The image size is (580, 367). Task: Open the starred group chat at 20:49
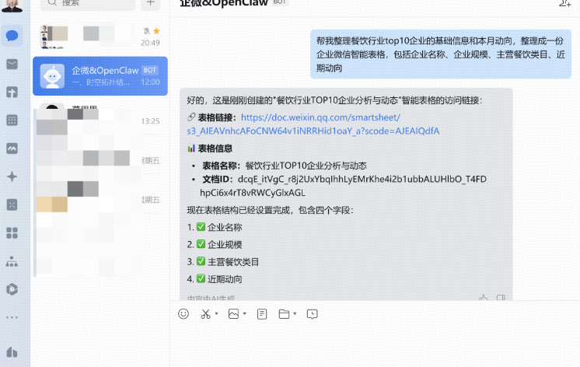tap(100, 37)
